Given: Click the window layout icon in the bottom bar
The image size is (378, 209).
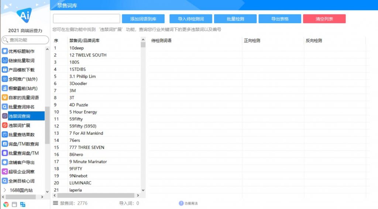Looking at the screenshot, I should tap(14, 205).
